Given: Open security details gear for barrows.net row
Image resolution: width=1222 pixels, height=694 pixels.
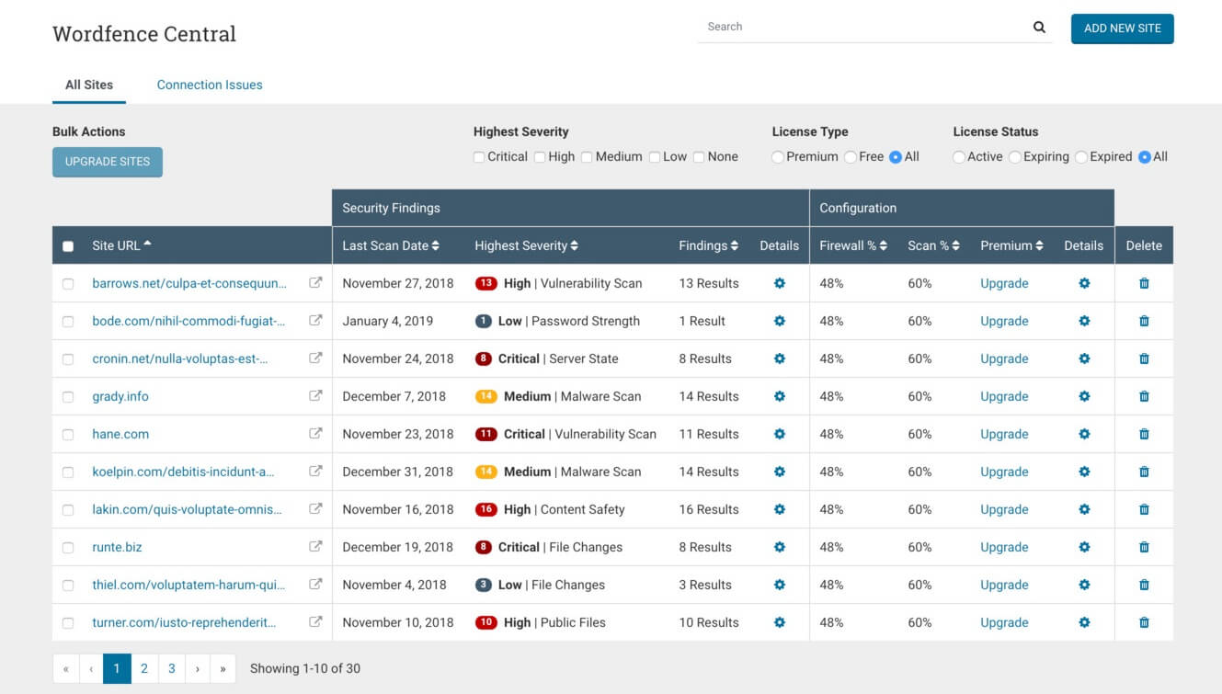Looking at the screenshot, I should point(780,283).
